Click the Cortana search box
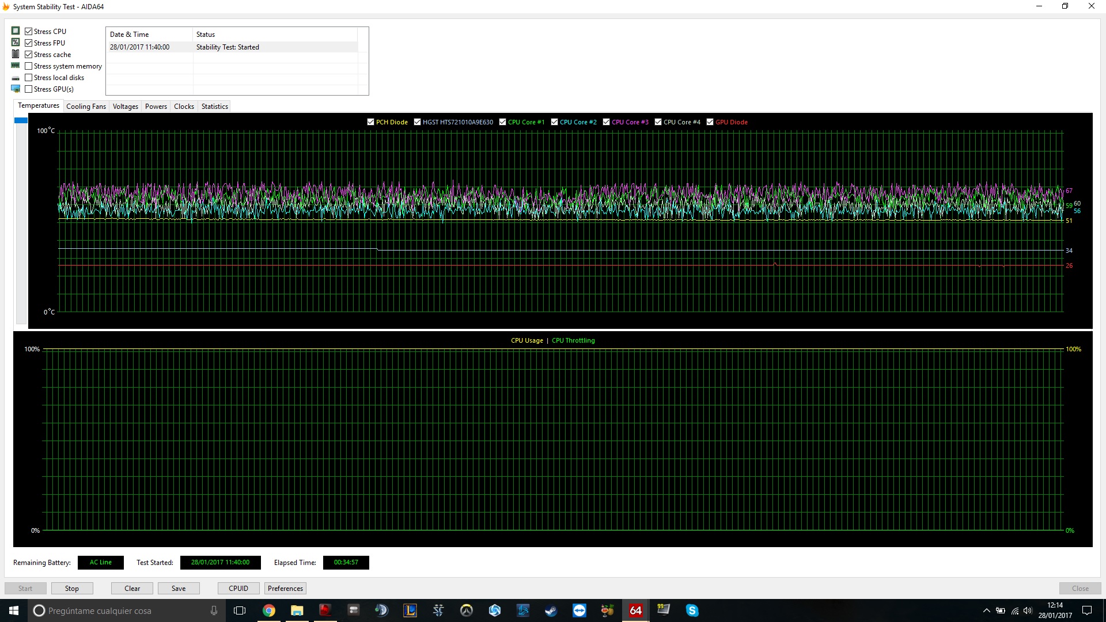 pyautogui.click(x=126, y=610)
